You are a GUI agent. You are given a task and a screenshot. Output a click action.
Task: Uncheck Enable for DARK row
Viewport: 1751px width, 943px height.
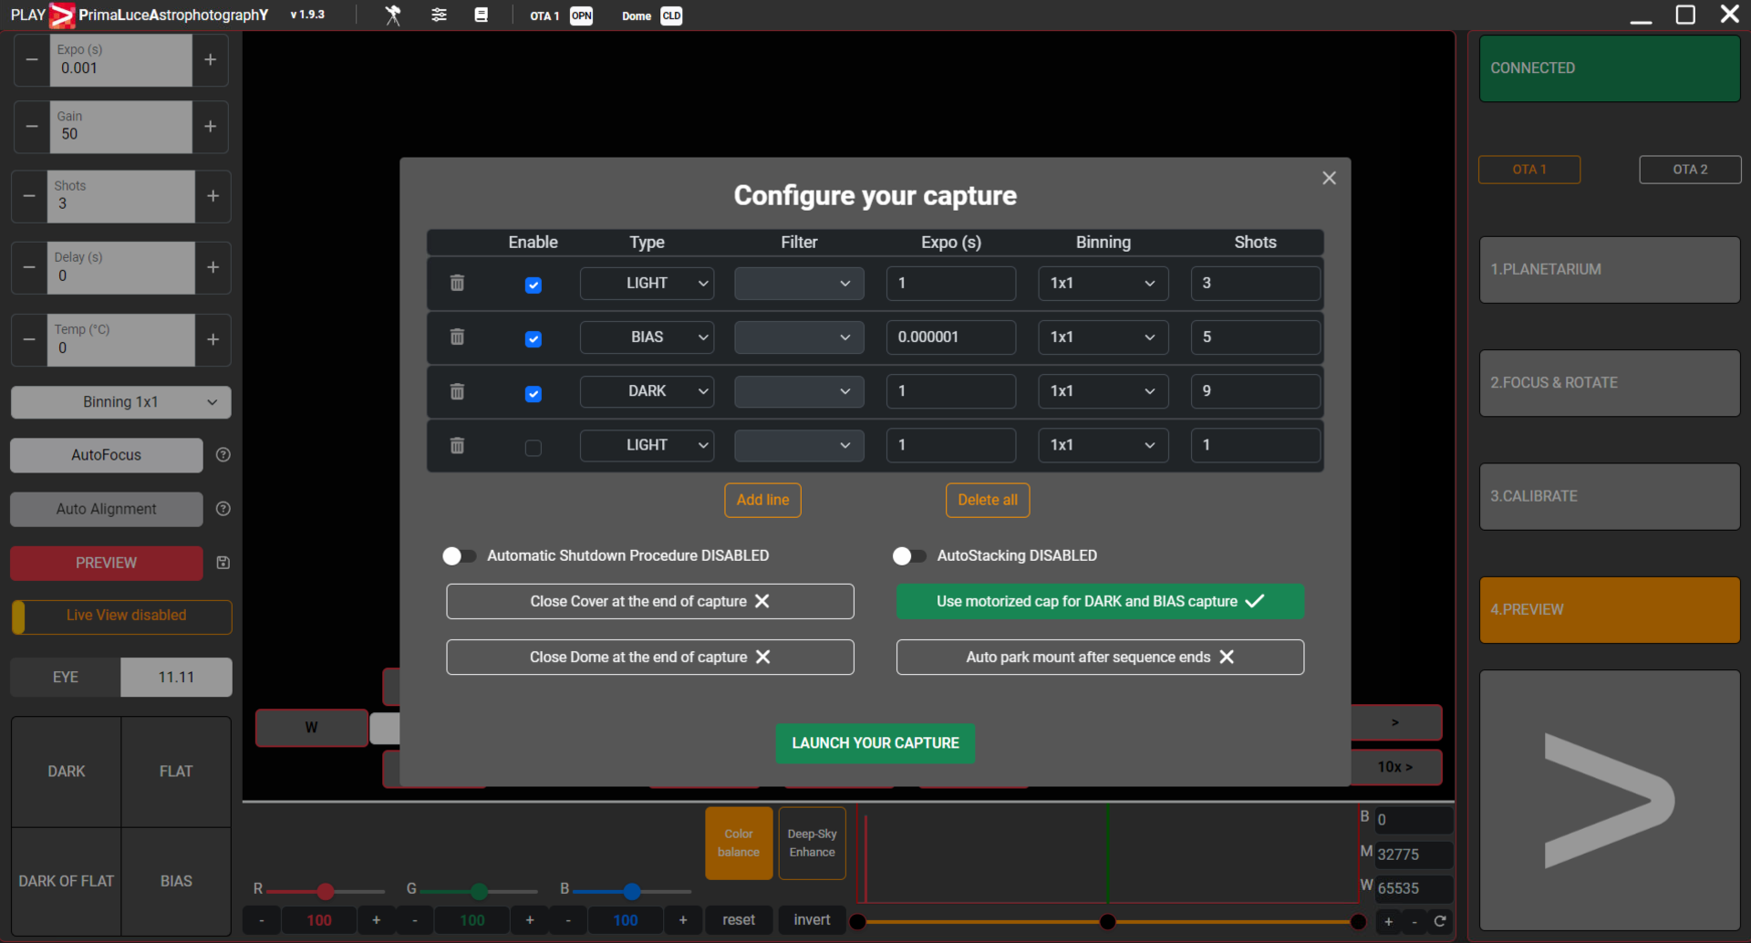click(x=534, y=394)
